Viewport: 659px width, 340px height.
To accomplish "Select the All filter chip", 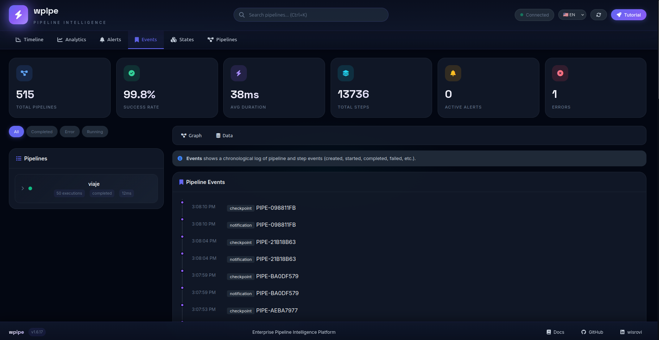I will (16, 132).
